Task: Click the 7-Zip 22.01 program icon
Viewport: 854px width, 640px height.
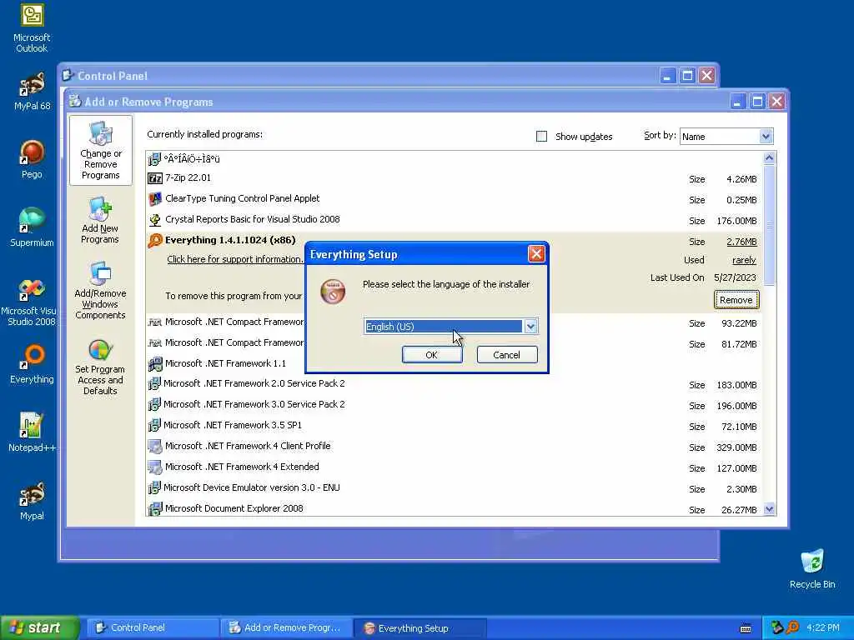Action: pyautogui.click(x=155, y=178)
